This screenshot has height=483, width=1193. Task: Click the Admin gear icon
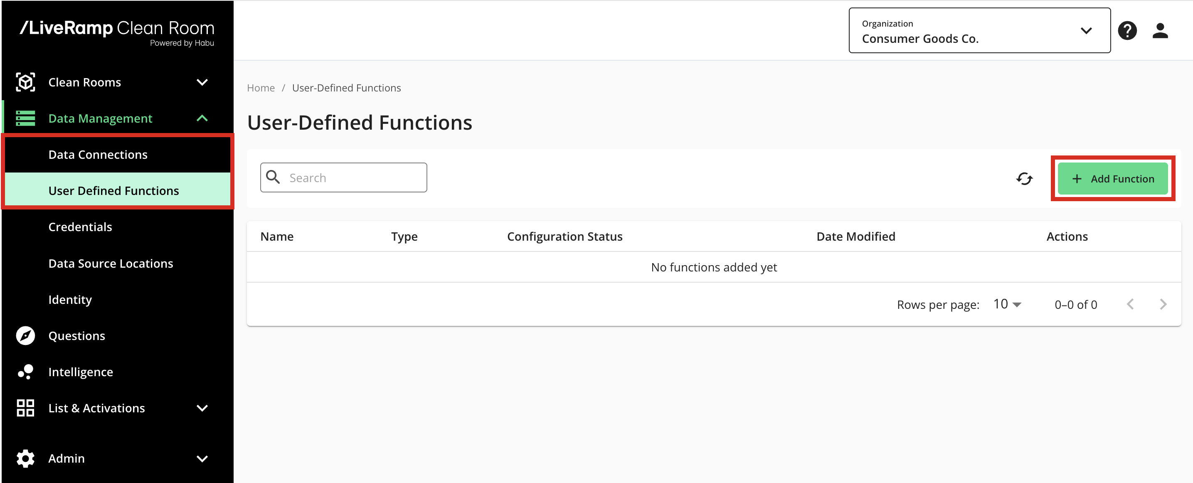tap(25, 458)
